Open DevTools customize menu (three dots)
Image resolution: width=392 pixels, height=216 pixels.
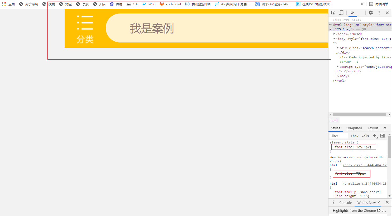pos(379,13)
